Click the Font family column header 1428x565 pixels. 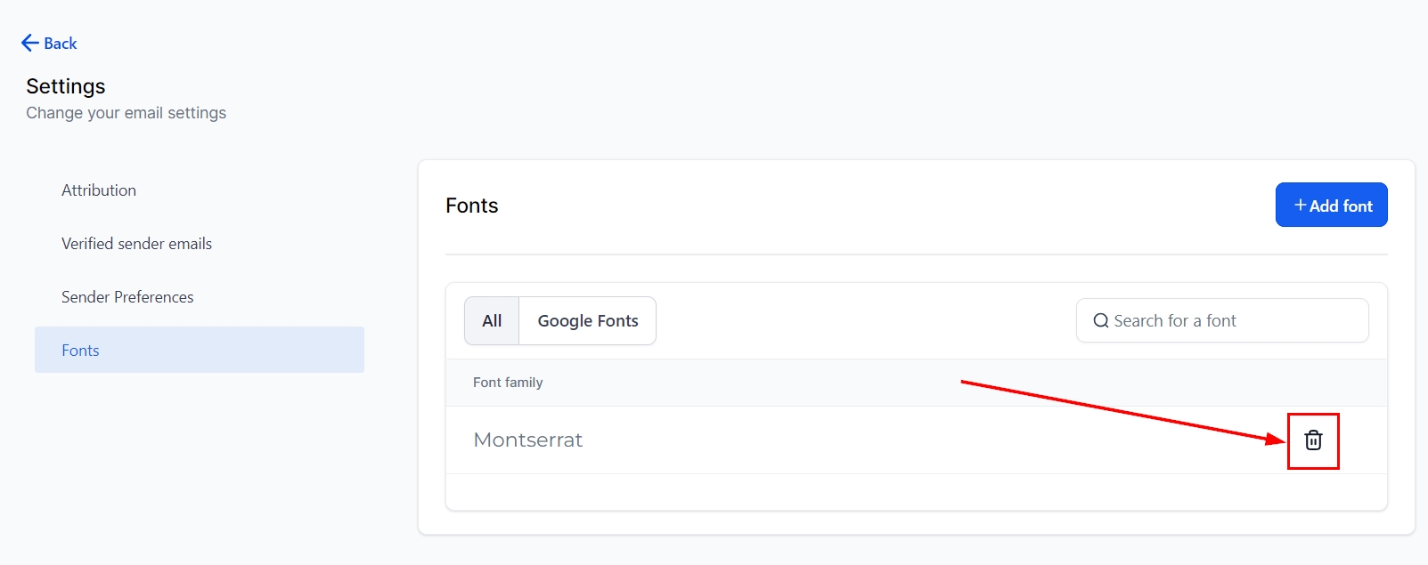508,383
